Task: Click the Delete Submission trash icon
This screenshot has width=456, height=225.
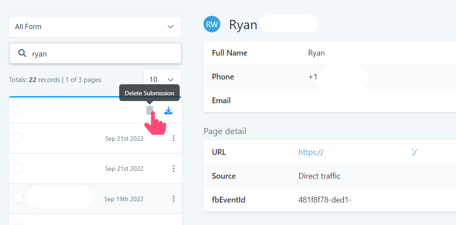Action: pos(150,110)
